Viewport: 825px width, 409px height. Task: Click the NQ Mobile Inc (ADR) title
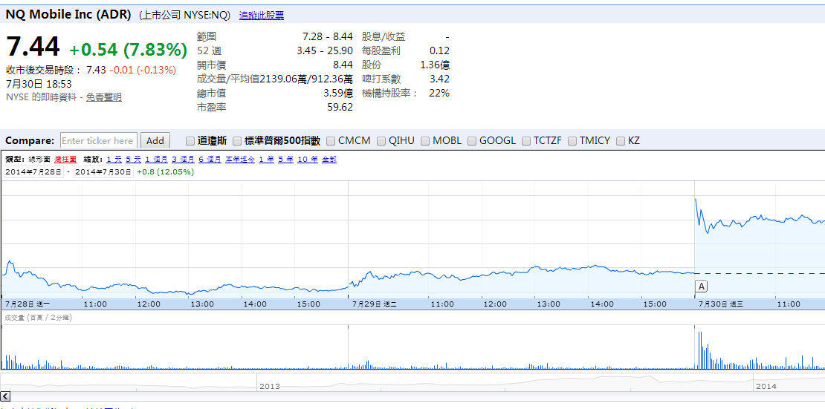68,15
